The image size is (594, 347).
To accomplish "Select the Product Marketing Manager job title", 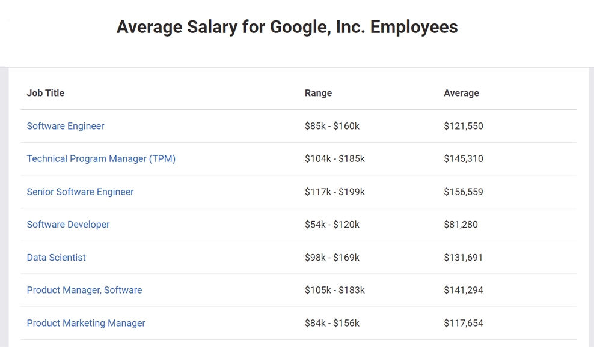I will (x=85, y=322).
